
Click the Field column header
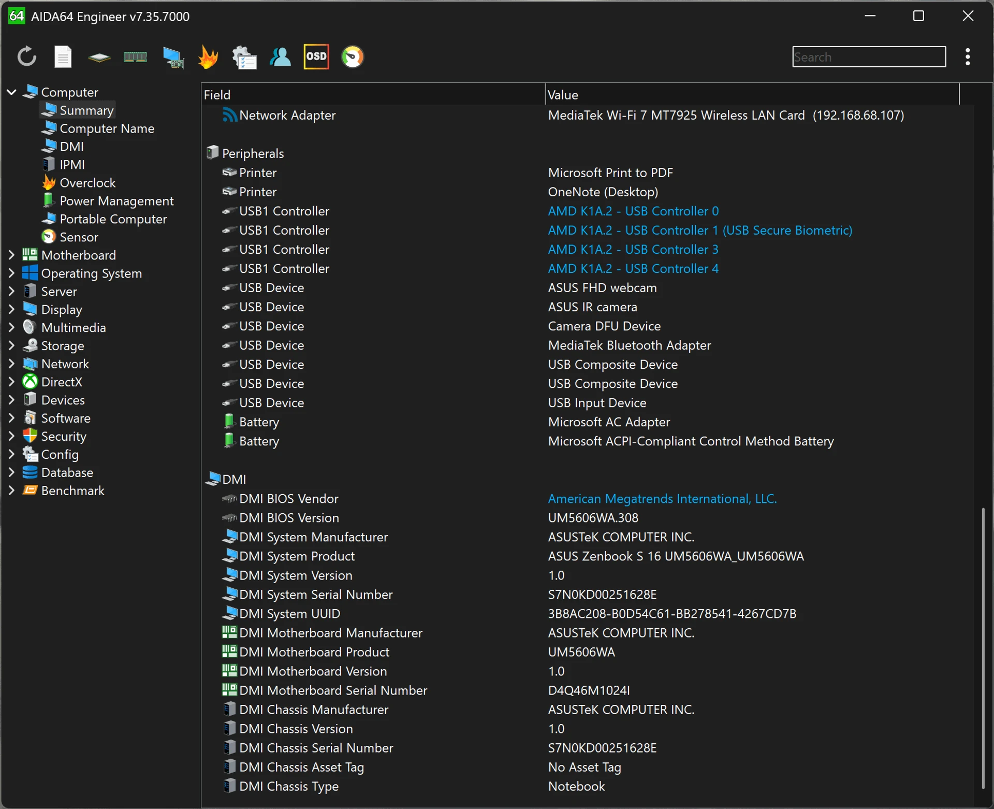pyautogui.click(x=373, y=95)
